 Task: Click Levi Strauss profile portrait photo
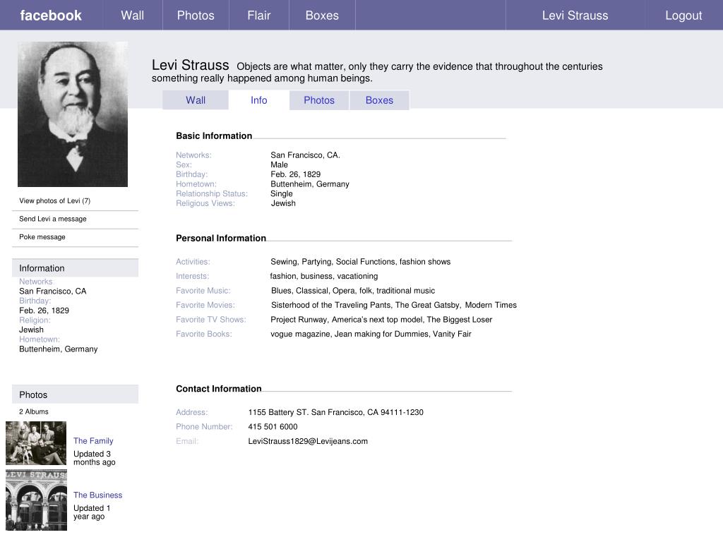pyautogui.click(x=73, y=114)
